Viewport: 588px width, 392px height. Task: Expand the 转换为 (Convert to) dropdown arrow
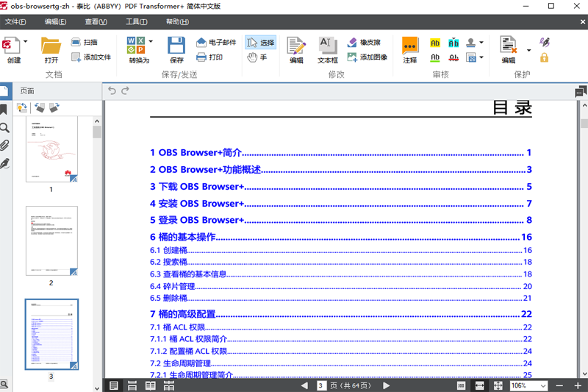(151, 42)
